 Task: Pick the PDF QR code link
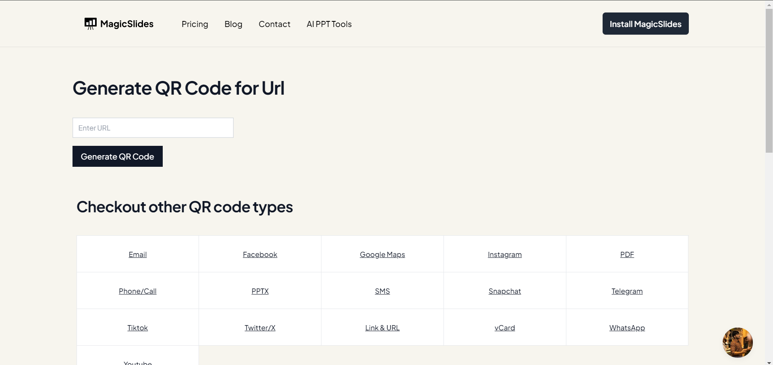coord(627,255)
